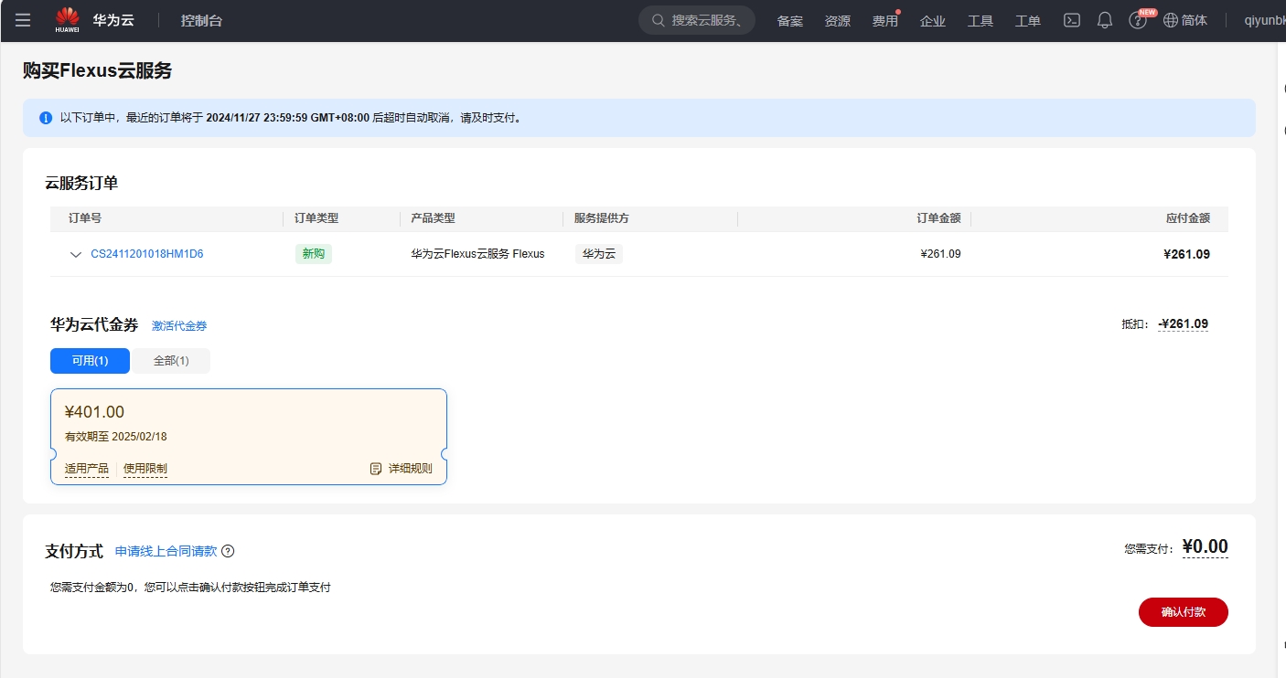Switch to the 可用(1) vouchers tab

click(90, 361)
